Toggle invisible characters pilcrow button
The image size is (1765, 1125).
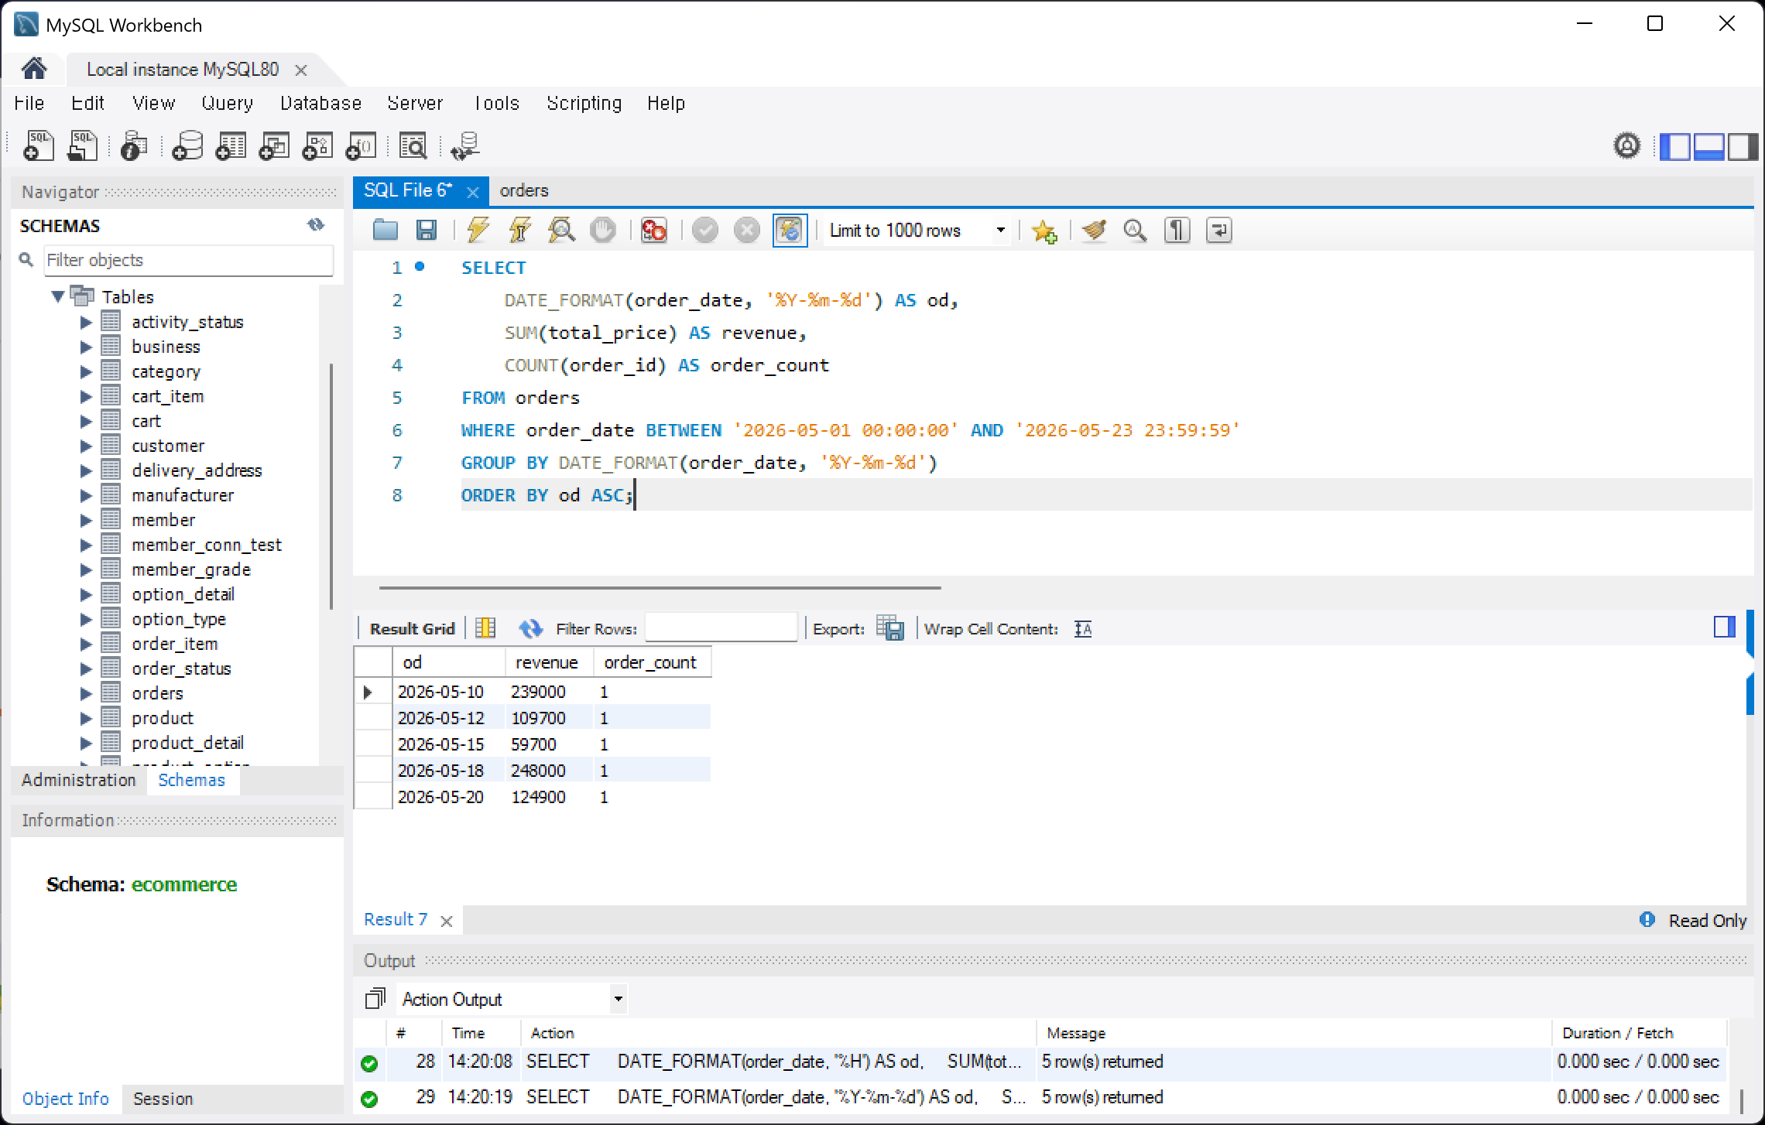click(x=1177, y=231)
